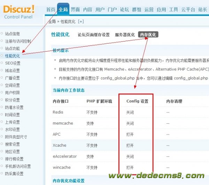Image resolution: width=209 pixels, height=185 pixels.
Task: Click 支持 PHP status for memcache
Action: tap(90, 123)
